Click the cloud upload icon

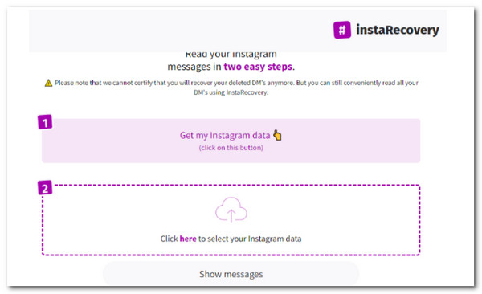231,210
